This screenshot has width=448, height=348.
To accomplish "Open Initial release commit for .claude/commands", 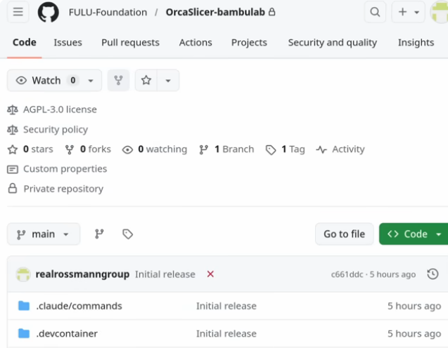I will [226, 306].
